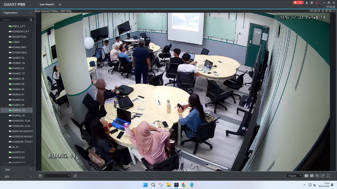
Task: Select the RUANG. 45 camera
Action: point(18,115)
